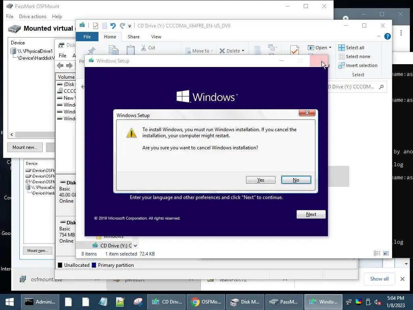Close the browser downloads bar
The width and height of the screenshot is (413, 310).
click(x=403, y=279)
